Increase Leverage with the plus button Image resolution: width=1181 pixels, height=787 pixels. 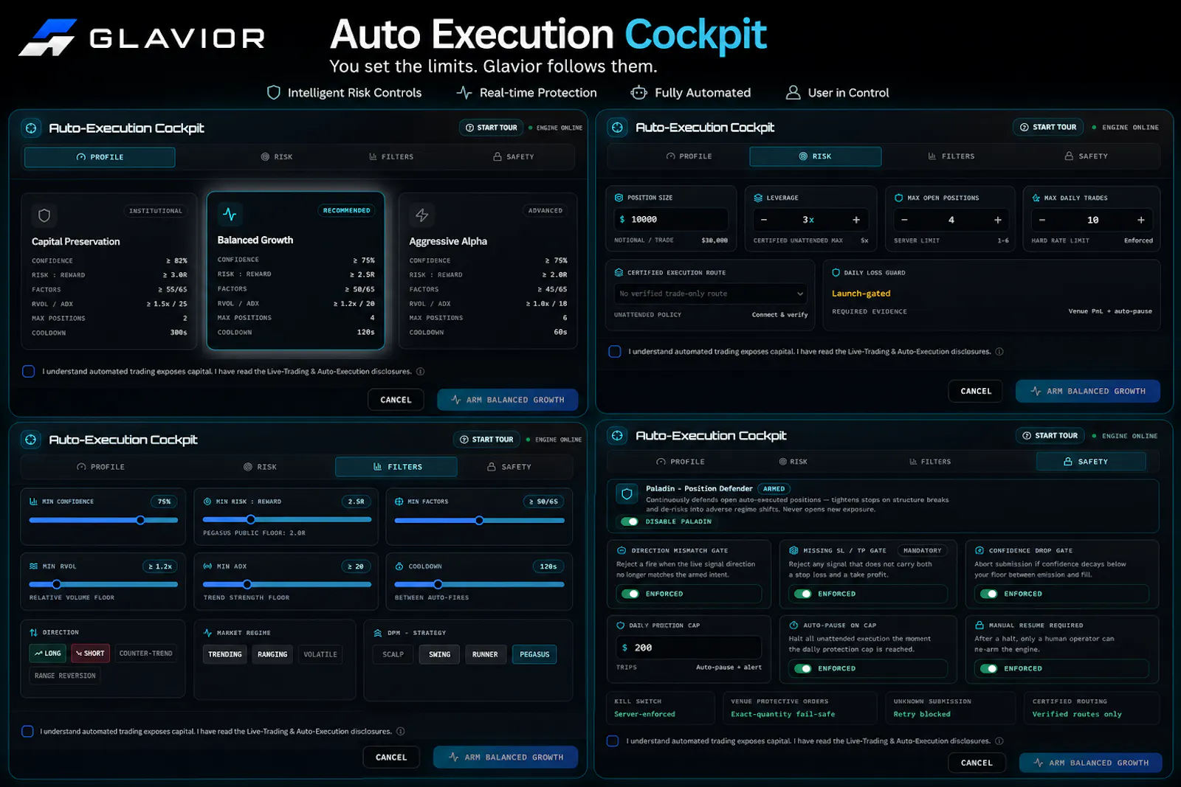856,220
